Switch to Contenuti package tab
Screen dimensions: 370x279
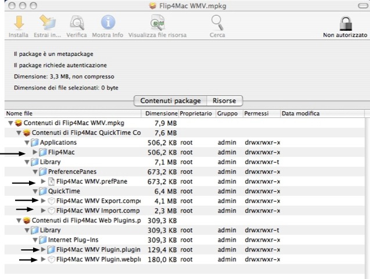tap(170, 101)
